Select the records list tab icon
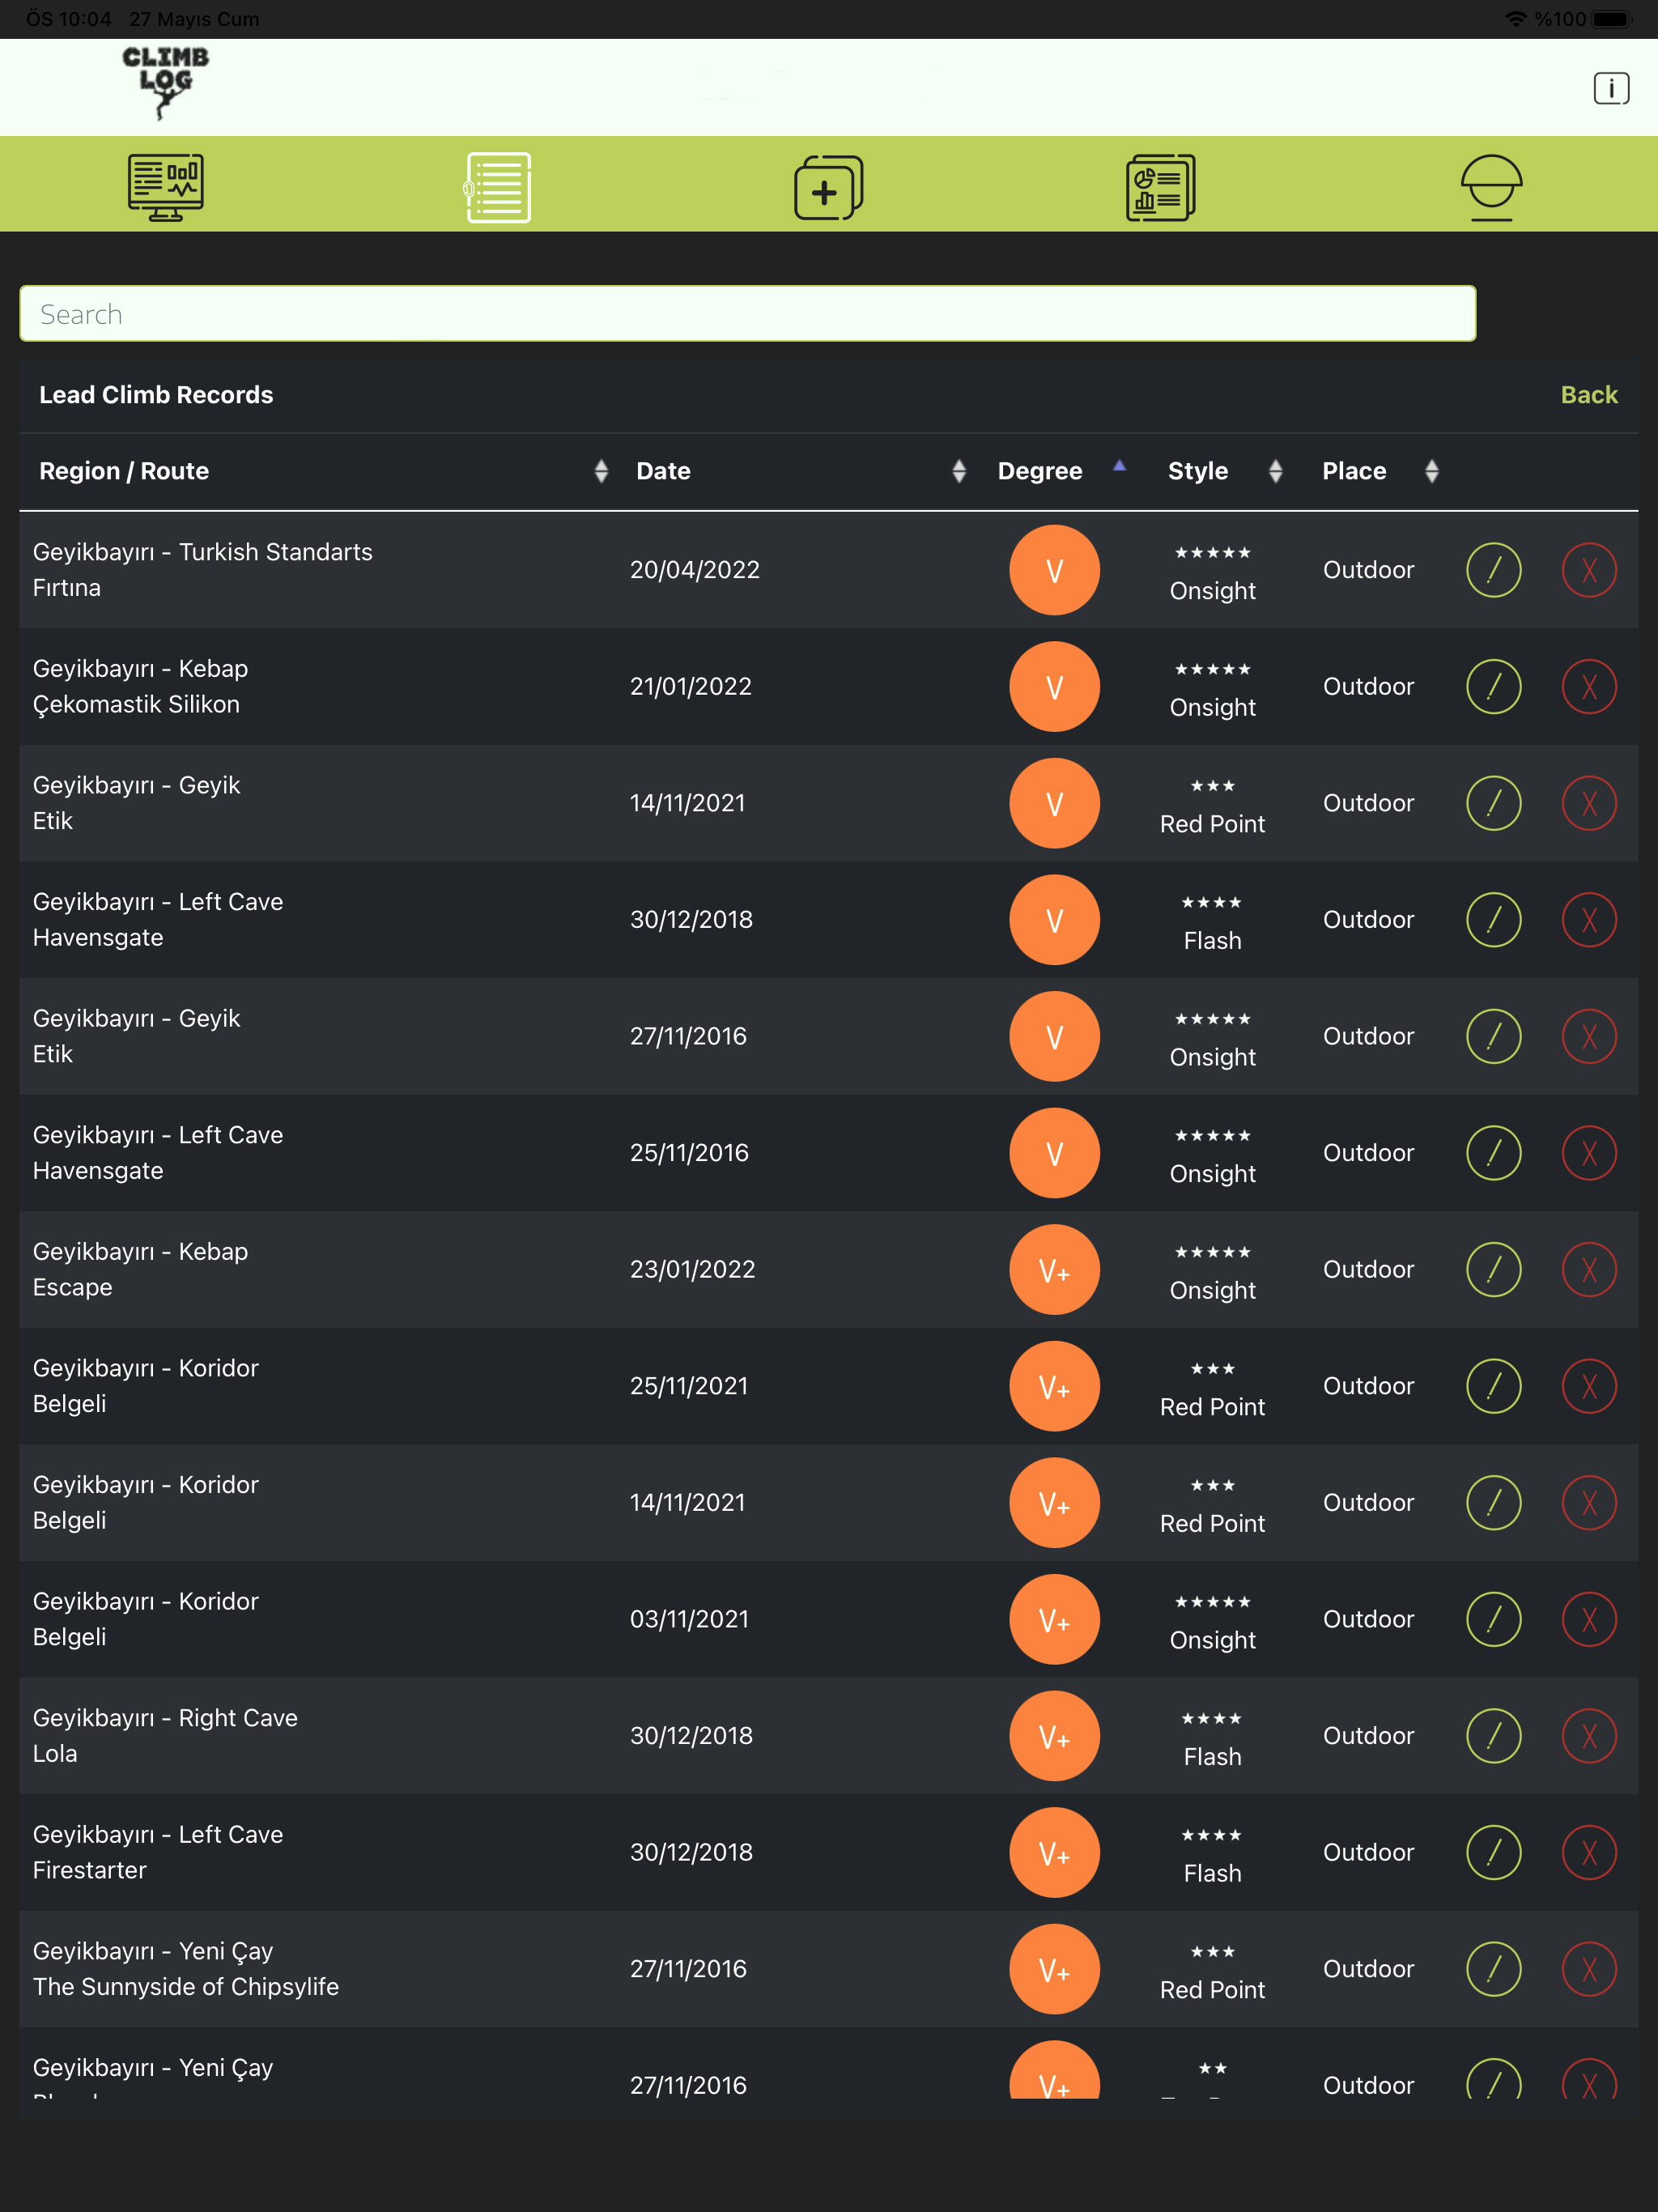The width and height of the screenshot is (1658, 2212). 498,187
